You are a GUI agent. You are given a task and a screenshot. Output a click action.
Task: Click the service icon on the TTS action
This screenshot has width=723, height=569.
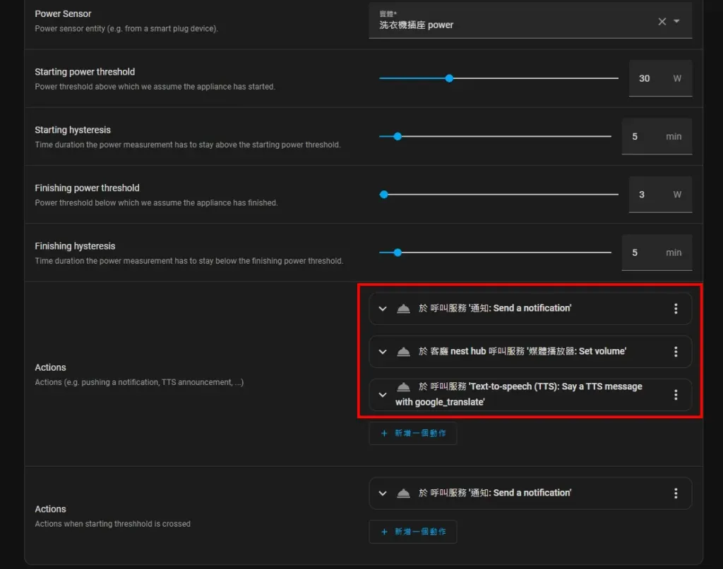click(403, 387)
